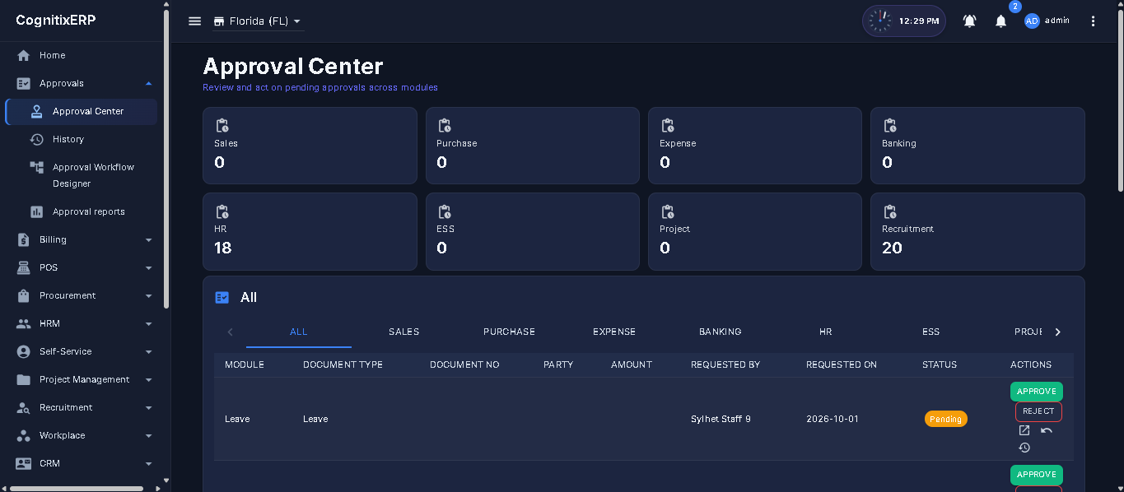
Task: Click the CognitixERP logo text
Action: 56,21
